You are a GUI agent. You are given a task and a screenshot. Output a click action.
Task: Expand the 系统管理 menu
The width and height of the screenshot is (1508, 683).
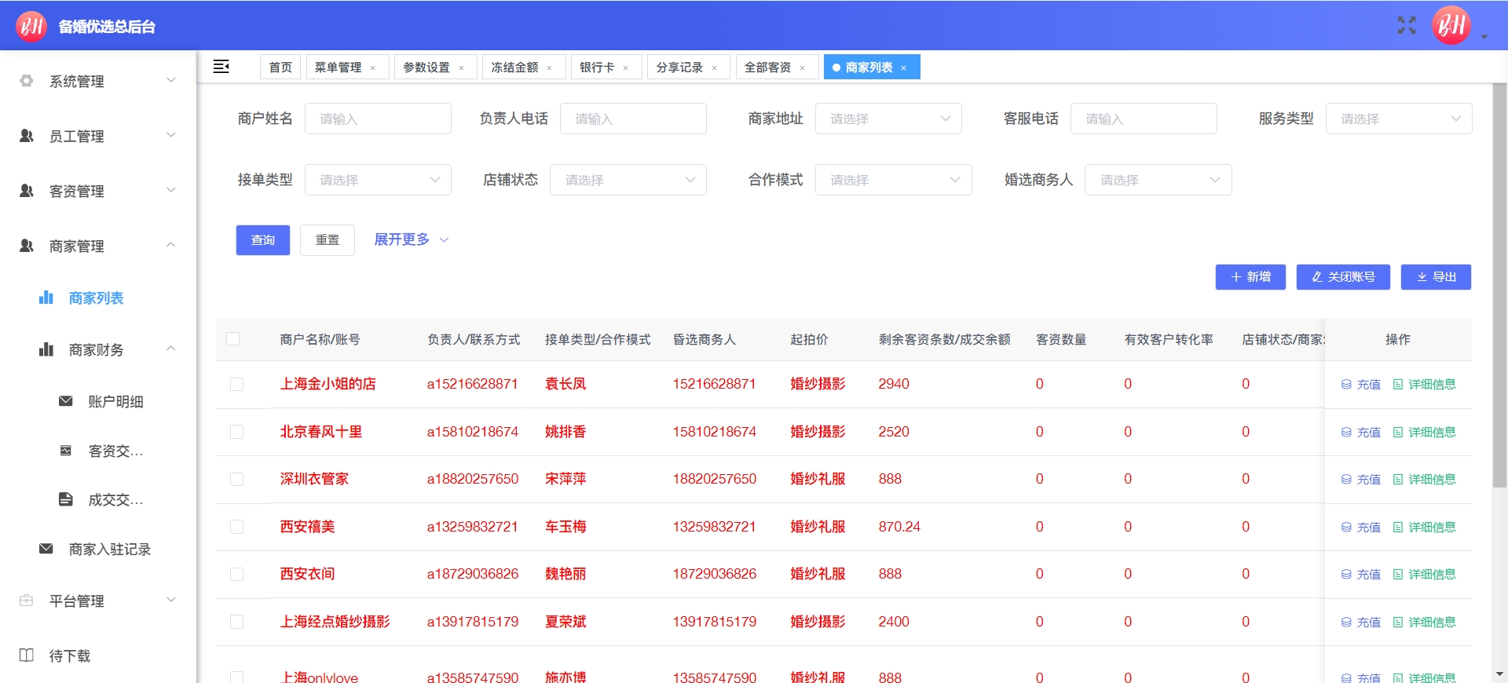(x=98, y=81)
